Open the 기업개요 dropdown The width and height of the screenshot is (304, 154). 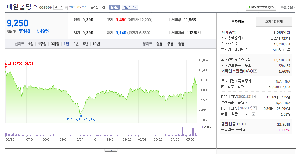pyautogui.click(x=130, y=7)
